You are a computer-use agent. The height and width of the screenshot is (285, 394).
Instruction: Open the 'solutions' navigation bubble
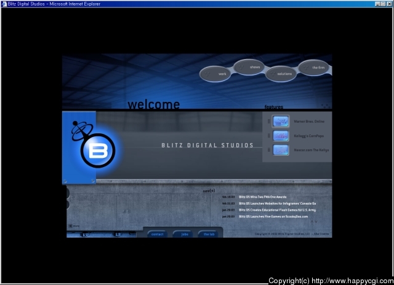coord(281,74)
